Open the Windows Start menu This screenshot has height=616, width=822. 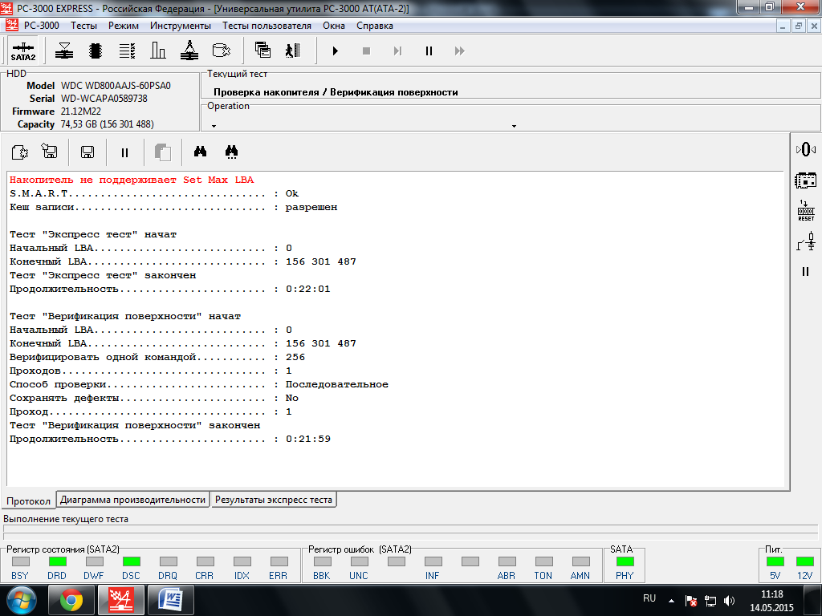21,600
